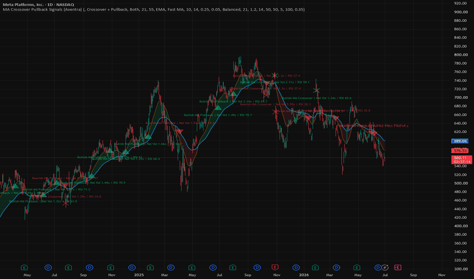The width and height of the screenshot is (474, 279).
Task: Click the 800.00 price axis tick
Action: click(x=461, y=55)
